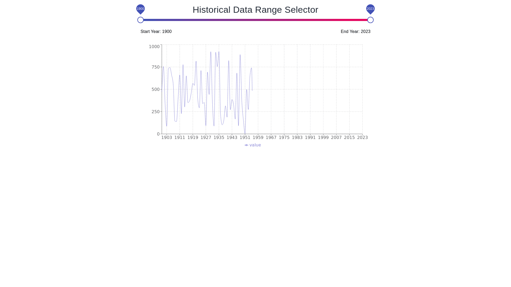Image resolution: width=511 pixels, height=287 pixels.
Task: Click the 1903 x-axis tick label
Action: [167, 138]
